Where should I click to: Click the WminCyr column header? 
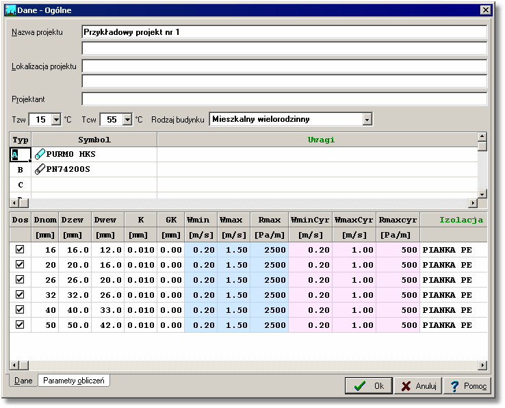point(310,220)
